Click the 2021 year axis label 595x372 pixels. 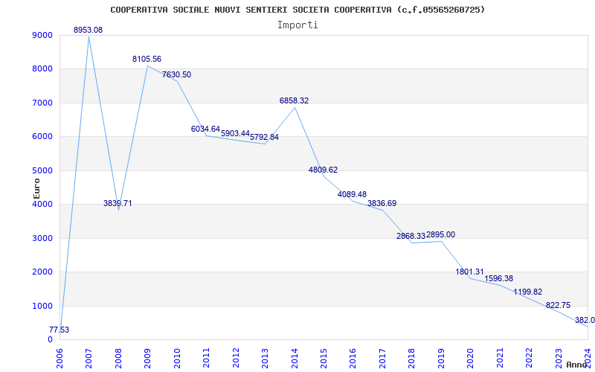(x=500, y=358)
